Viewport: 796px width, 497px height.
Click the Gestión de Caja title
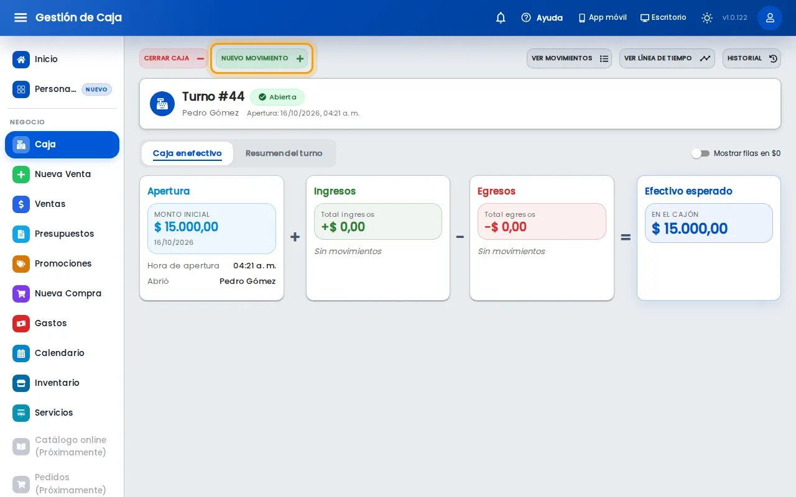tap(79, 17)
